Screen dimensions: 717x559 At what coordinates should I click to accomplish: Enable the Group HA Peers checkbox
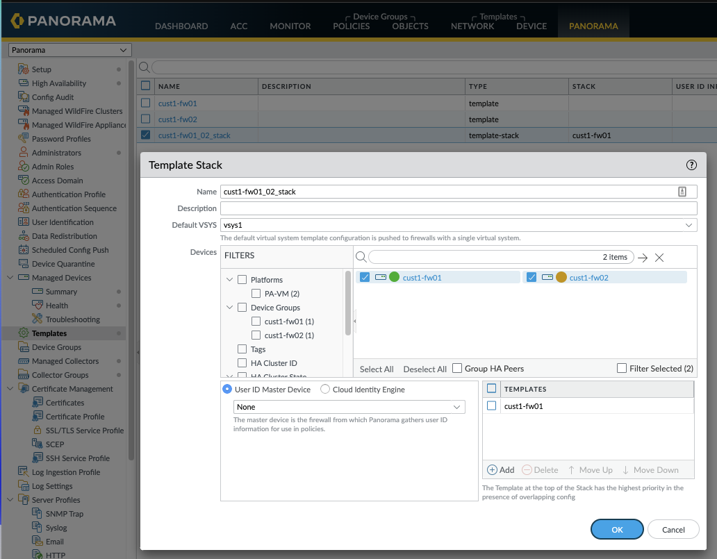[x=458, y=369]
